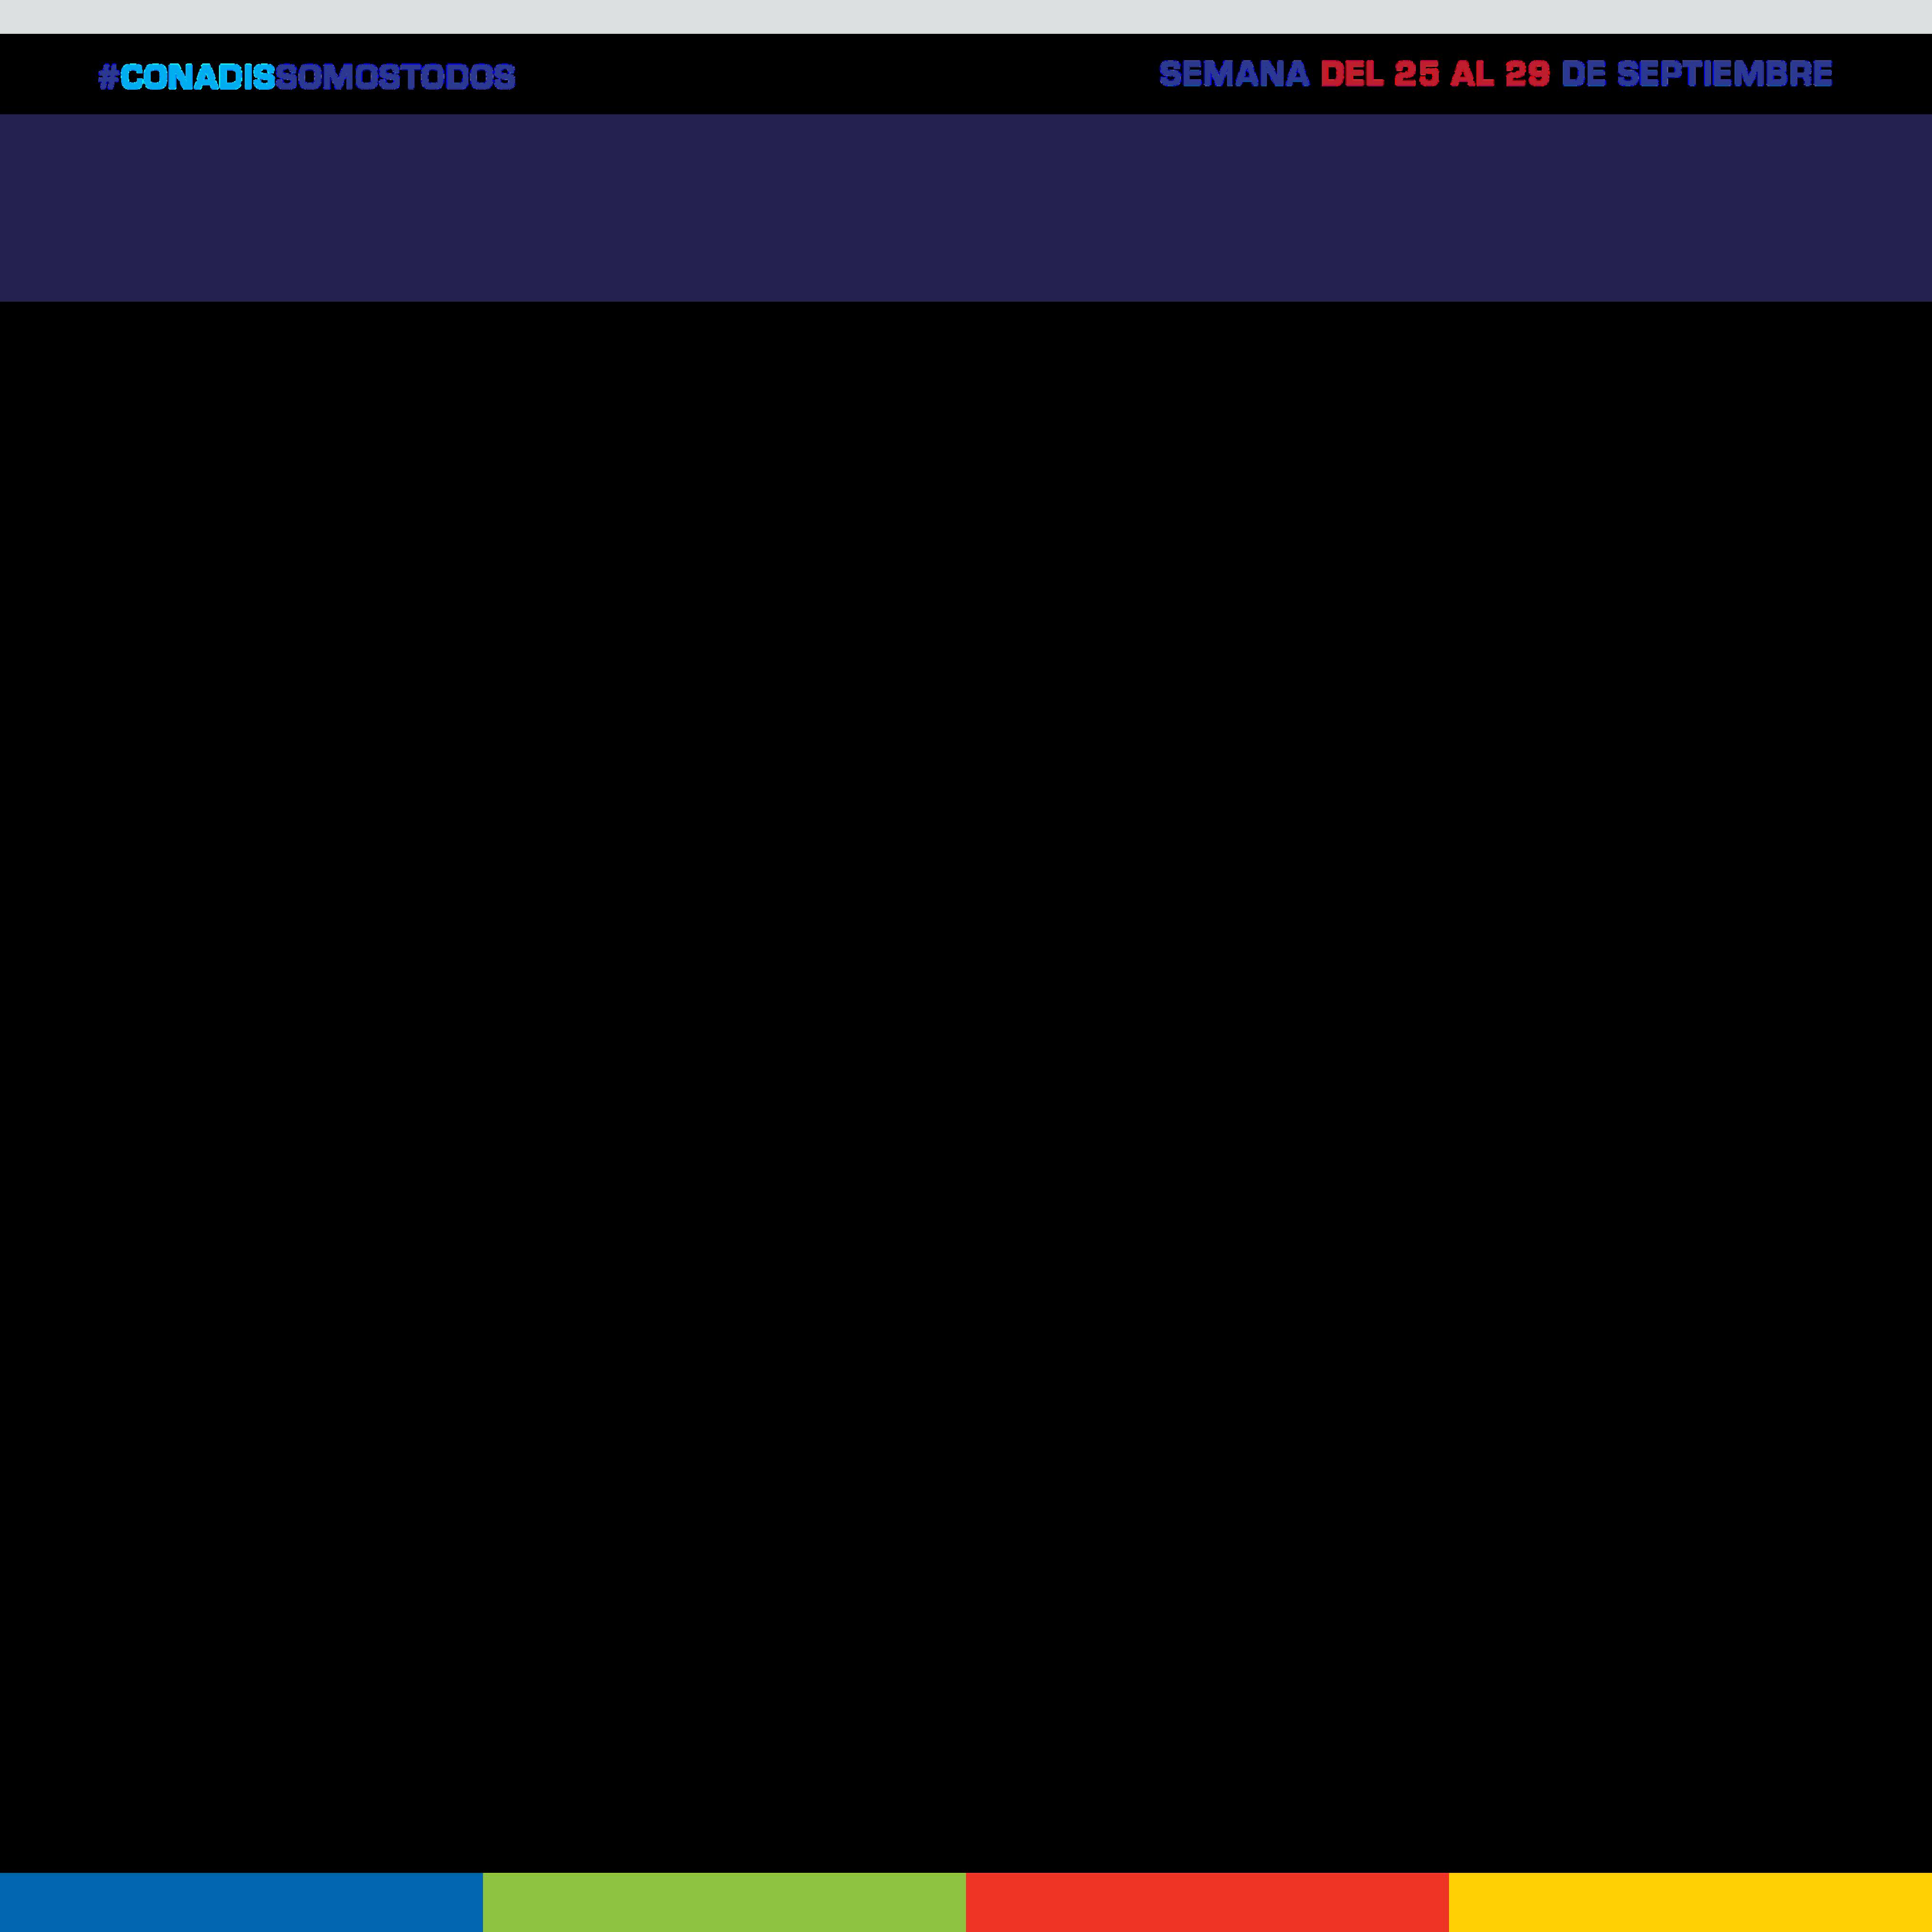Click the light grey top strip
1932x1932 pixels.
tap(966, 16)
